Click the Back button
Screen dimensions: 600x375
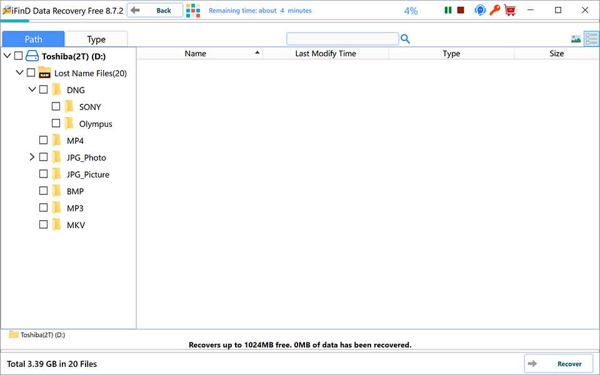point(155,11)
